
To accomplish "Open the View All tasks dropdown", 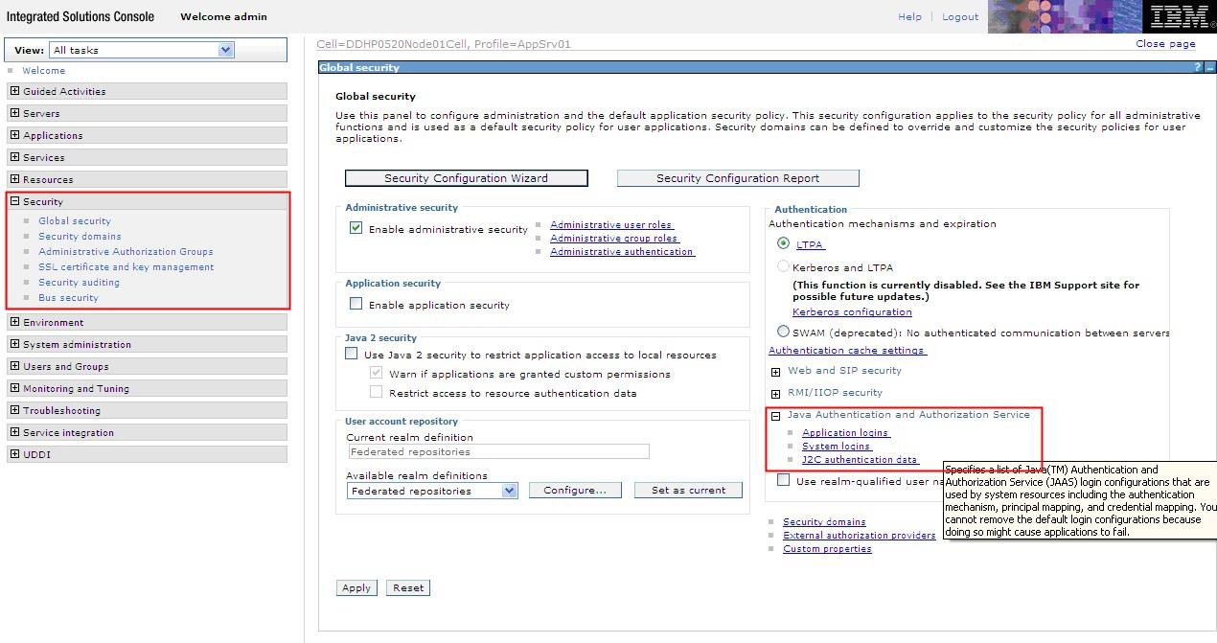I will [143, 50].
